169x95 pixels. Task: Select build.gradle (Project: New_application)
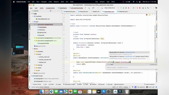tap(46, 79)
